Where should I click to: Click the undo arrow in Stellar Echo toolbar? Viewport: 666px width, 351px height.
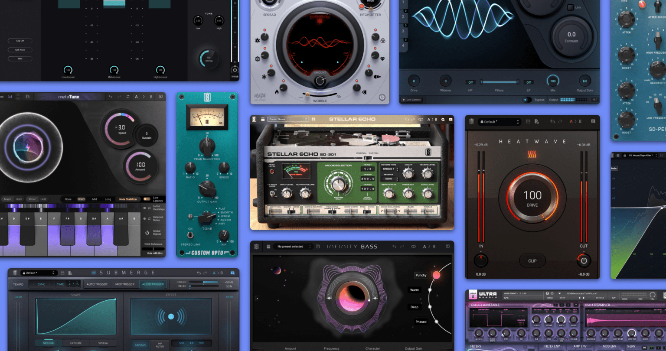coord(407,119)
